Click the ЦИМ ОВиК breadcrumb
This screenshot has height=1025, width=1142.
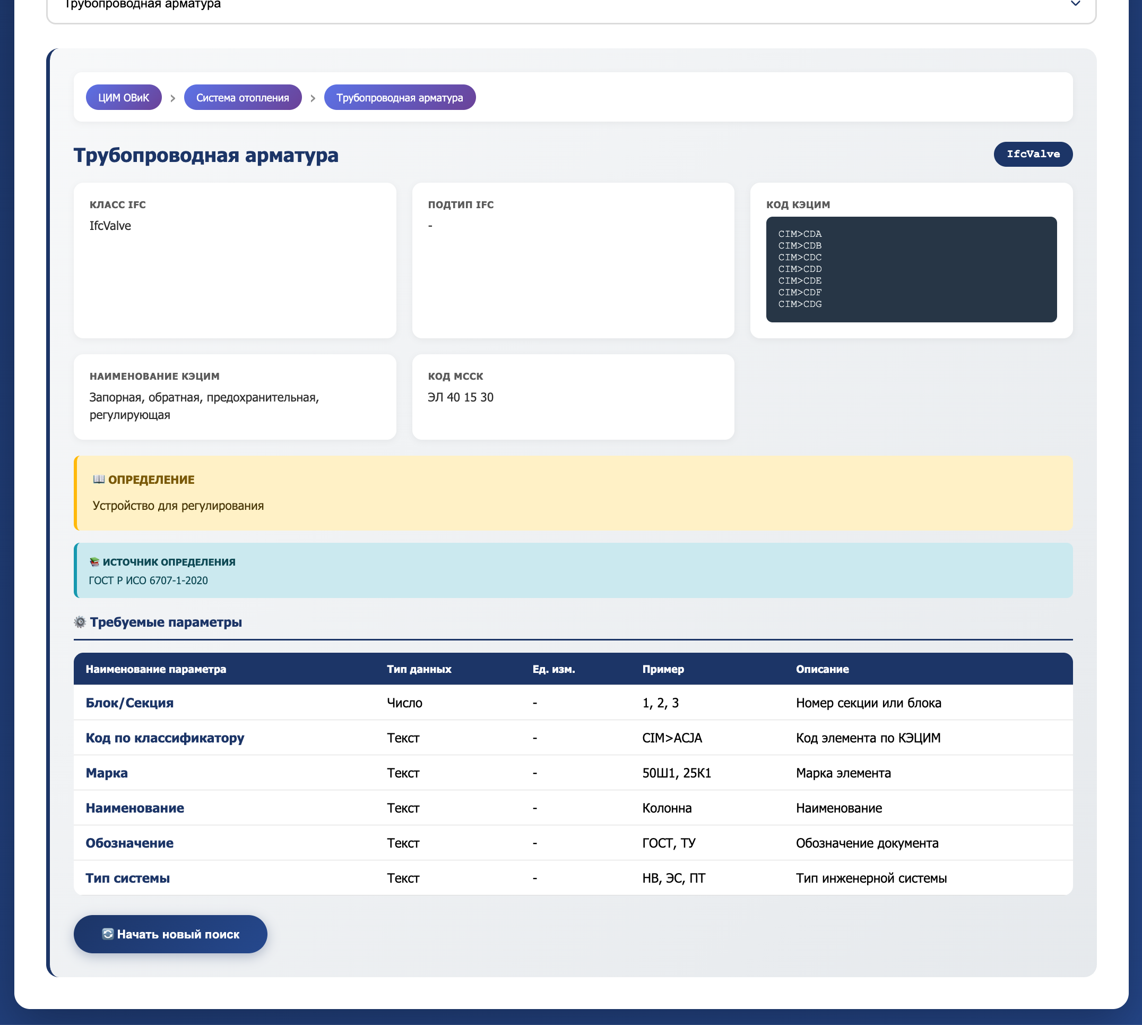click(x=123, y=97)
